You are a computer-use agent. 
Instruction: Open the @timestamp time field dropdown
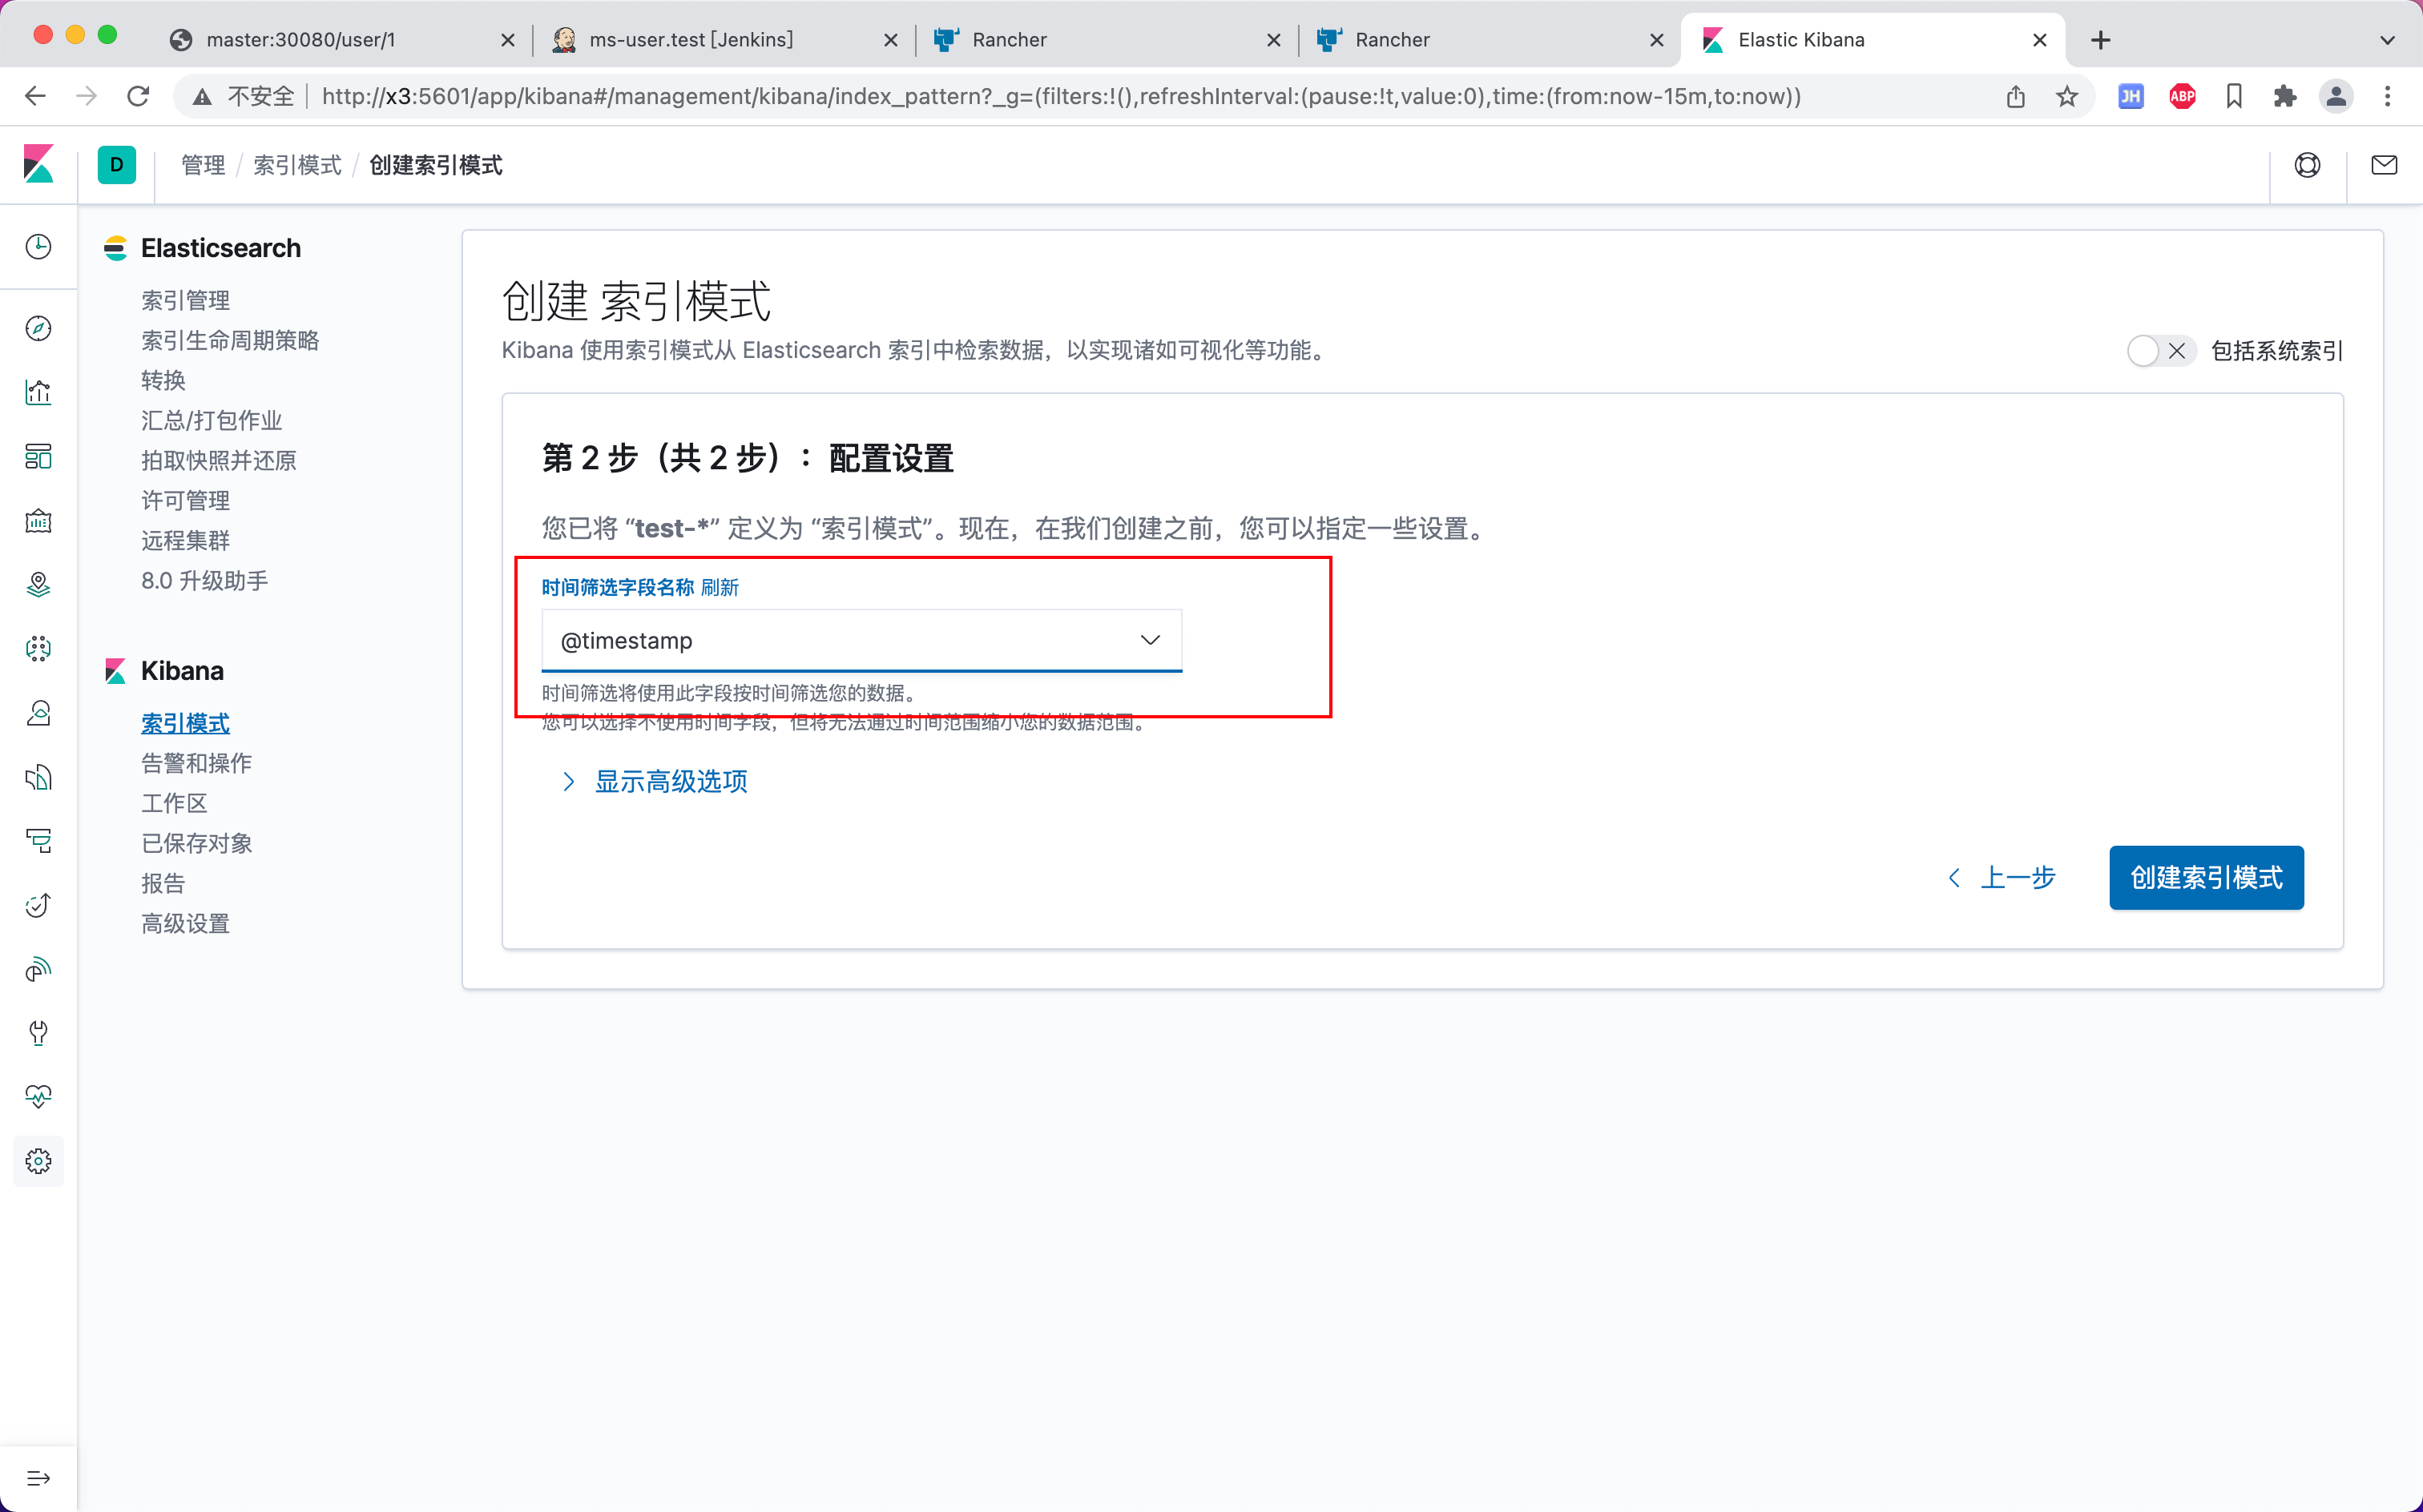pyautogui.click(x=861, y=640)
